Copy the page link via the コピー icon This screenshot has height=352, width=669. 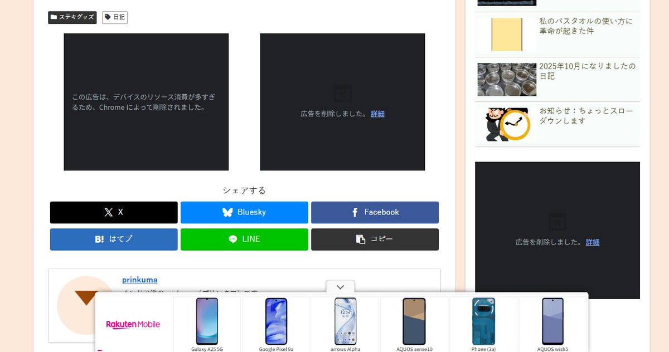(359, 239)
